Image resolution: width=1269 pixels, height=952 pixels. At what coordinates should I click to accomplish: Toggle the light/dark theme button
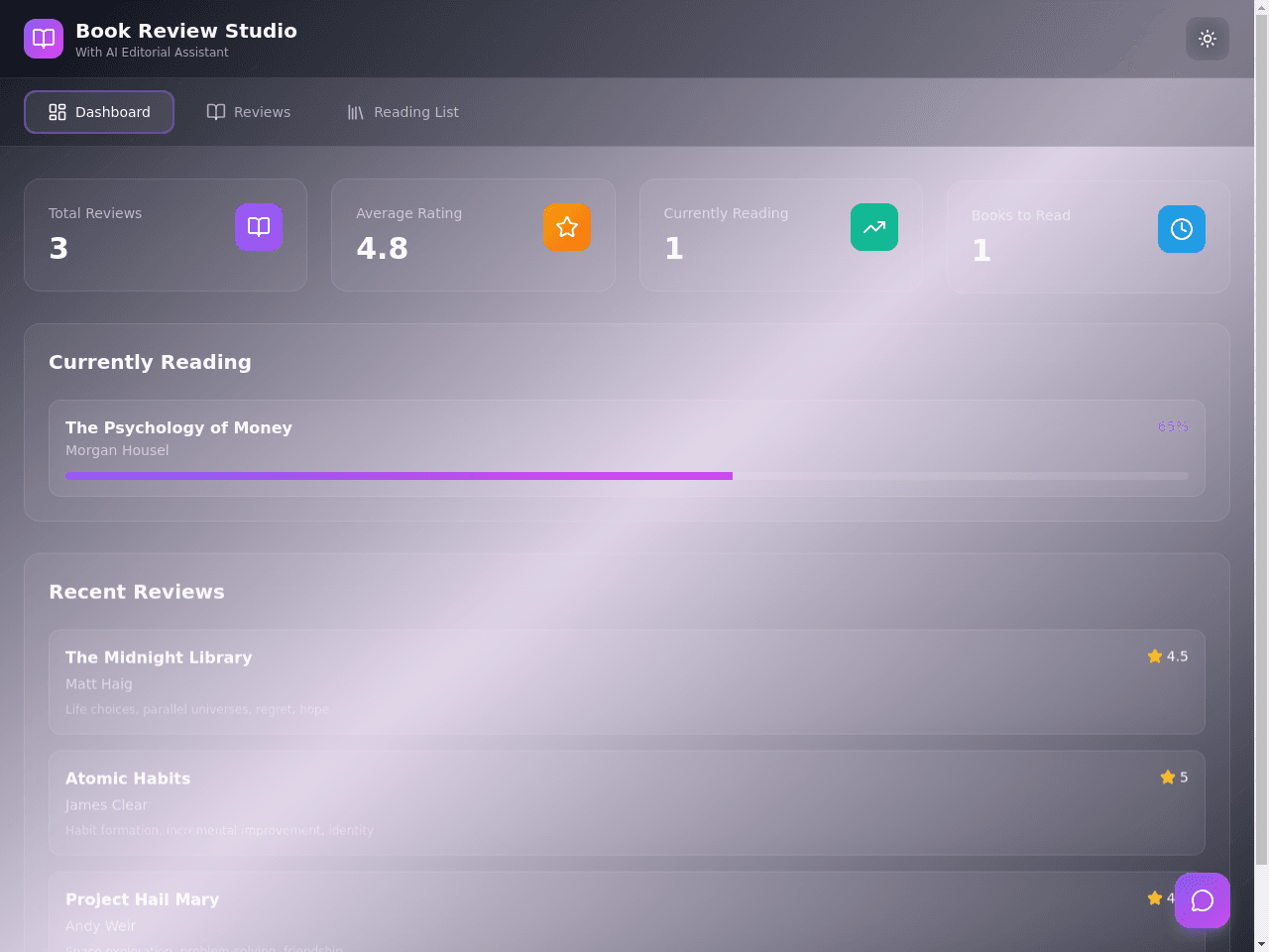click(1208, 39)
